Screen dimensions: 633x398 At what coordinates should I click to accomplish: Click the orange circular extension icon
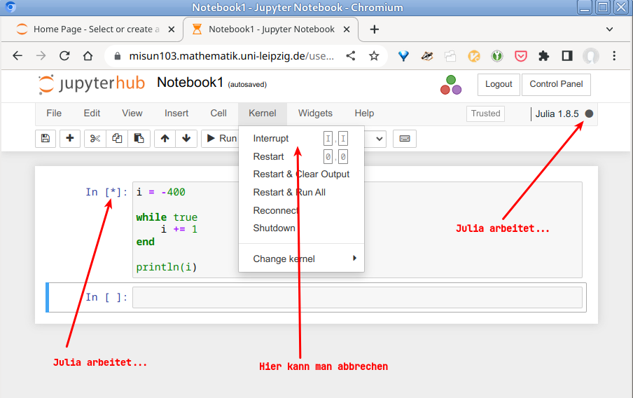[474, 56]
